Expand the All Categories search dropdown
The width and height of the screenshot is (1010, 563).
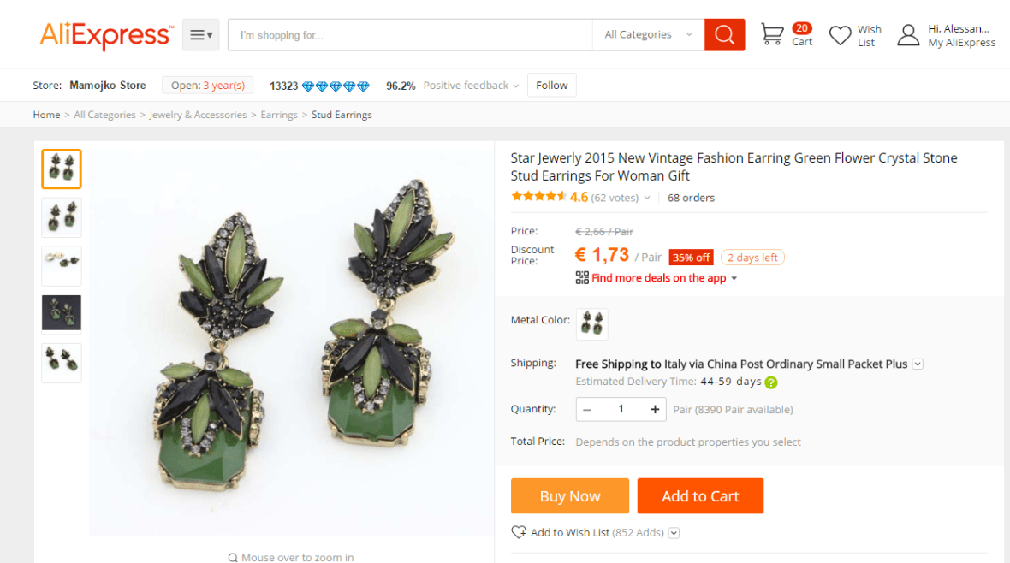(648, 35)
